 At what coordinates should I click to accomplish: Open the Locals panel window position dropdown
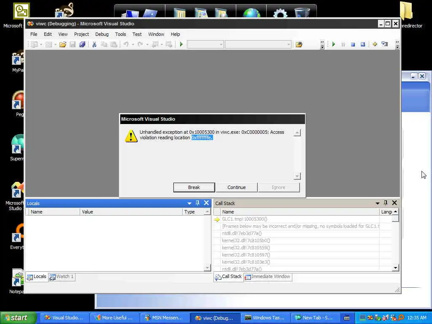point(189,203)
